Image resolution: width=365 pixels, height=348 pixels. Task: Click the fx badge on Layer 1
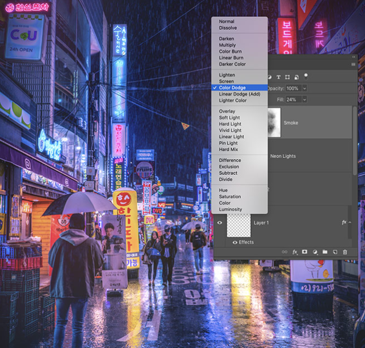point(344,223)
